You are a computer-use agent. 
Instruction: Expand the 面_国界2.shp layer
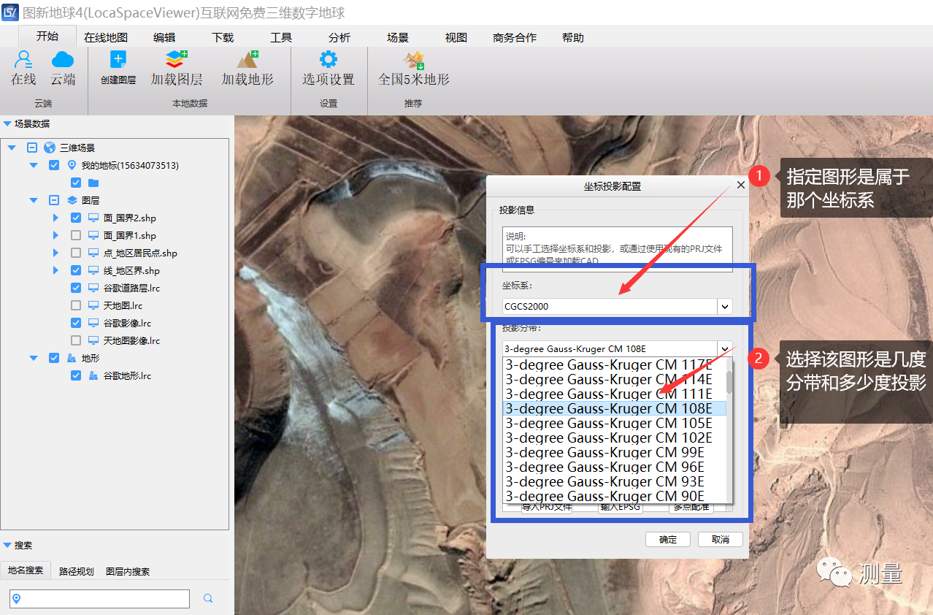pos(56,218)
